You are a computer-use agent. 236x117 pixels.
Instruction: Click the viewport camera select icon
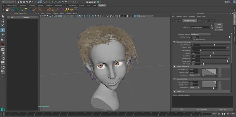click(x=42, y=16)
